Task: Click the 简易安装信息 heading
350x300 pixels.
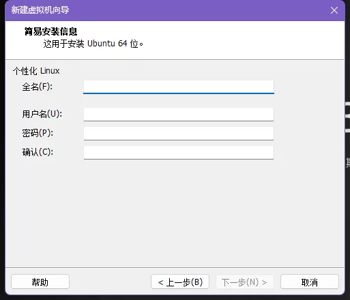Action: point(50,31)
